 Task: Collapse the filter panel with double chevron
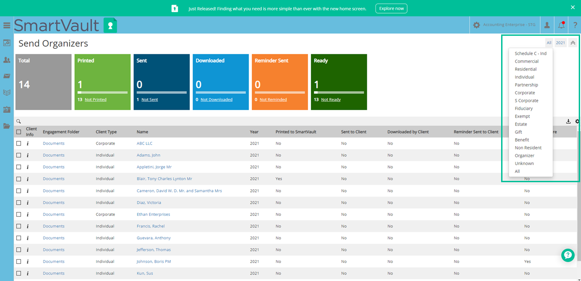573,42
